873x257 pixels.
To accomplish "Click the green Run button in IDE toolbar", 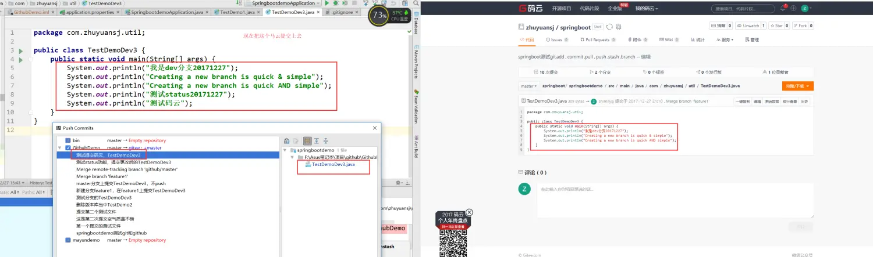I will (x=327, y=3).
